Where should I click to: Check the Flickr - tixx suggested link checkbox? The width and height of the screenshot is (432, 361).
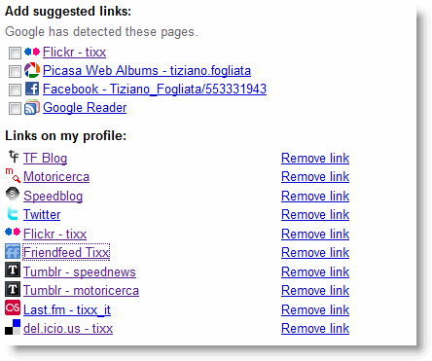(15, 53)
